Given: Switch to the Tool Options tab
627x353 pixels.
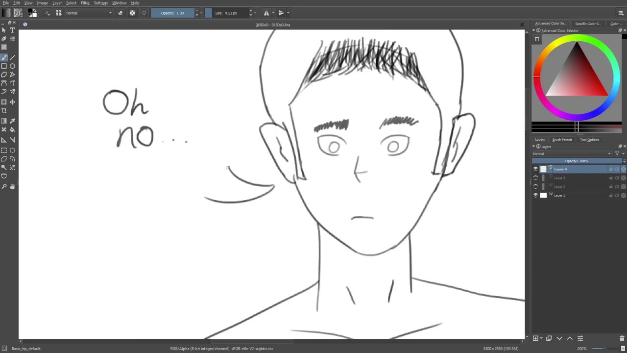Looking at the screenshot, I should pos(589,140).
